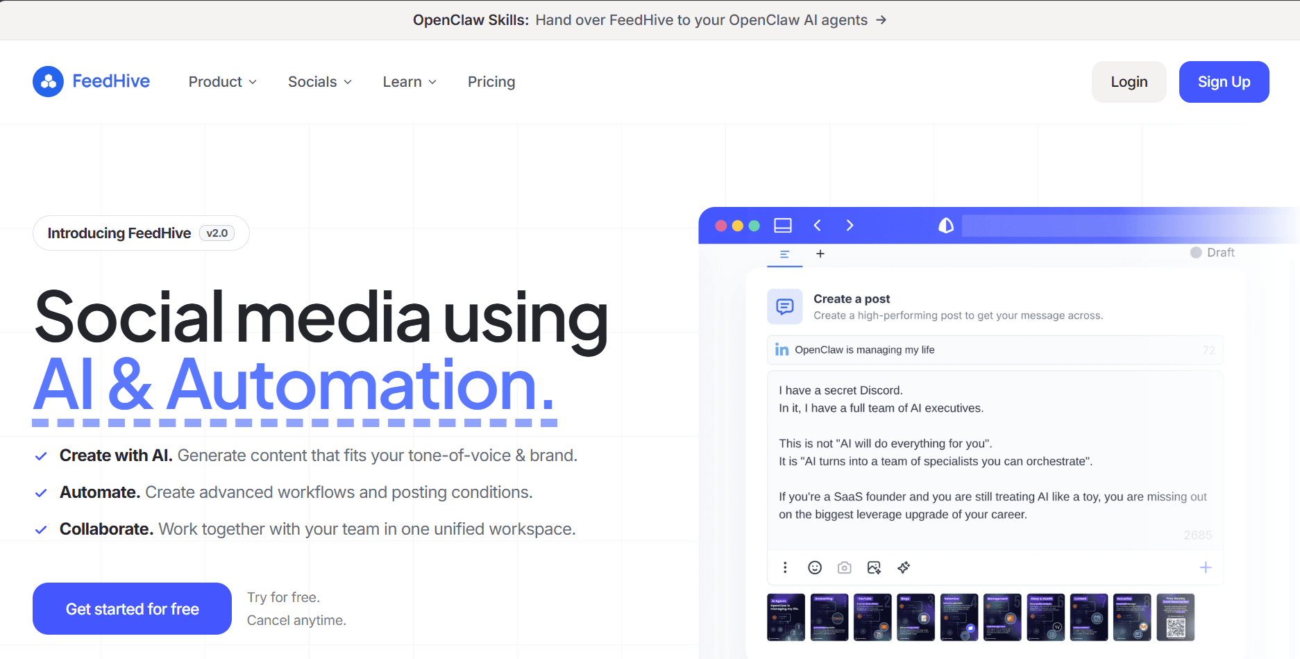This screenshot has width=1300, height=659.
Task: Select the Accounting slide thumbnail
Action: [x=829, y=617]
